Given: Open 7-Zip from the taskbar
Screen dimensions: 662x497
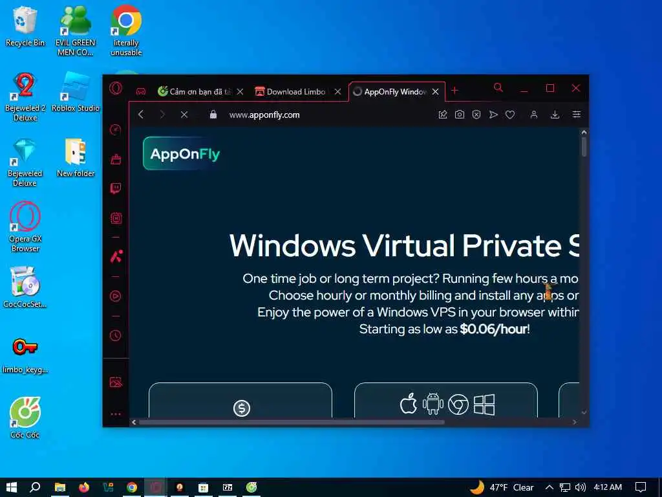Looking at the screenshot, I should coord(228,487).
